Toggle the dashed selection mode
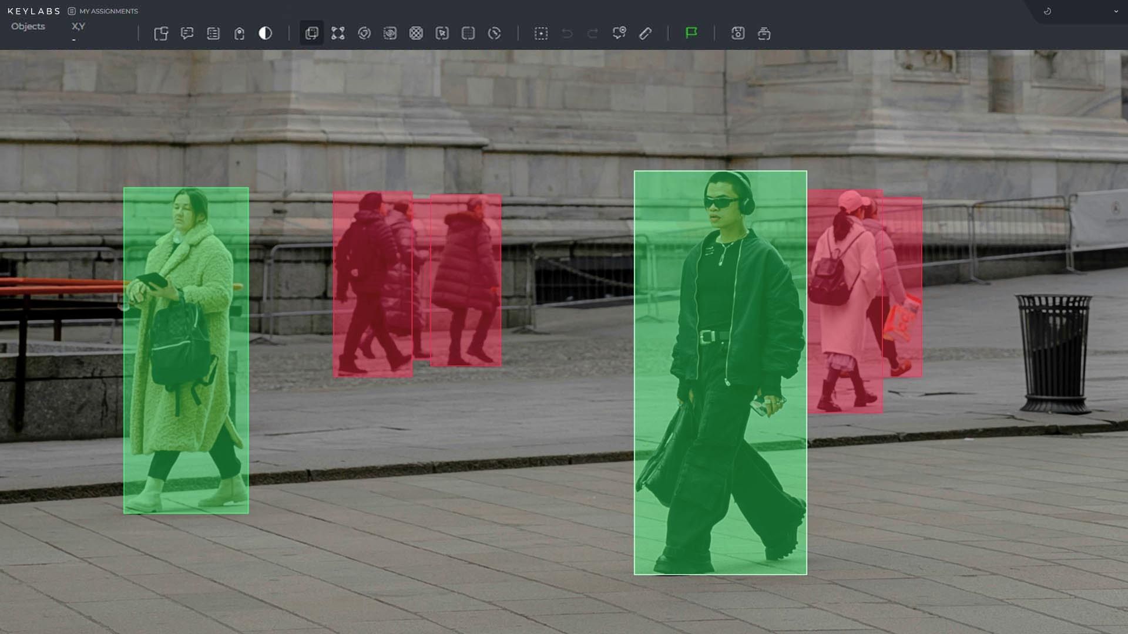Screen dimensions: 1128x634 (540, 33)
